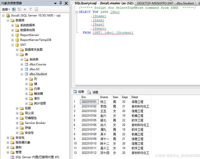This screenshot has width=200, height=159.
Task: Click the dbo.Course table icon
Action: click(27, 64)
